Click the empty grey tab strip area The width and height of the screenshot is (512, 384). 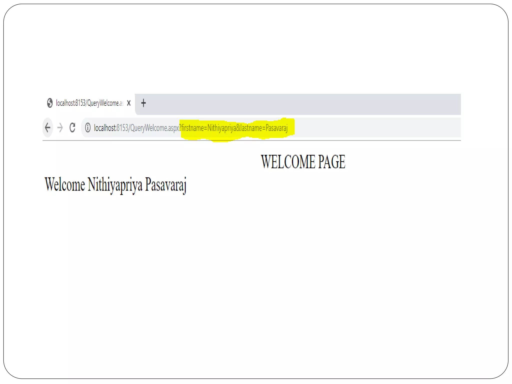click(300, 104)
